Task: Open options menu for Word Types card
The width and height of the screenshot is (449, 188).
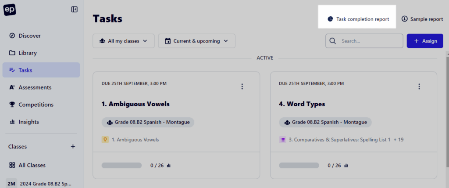Action: 420,87
